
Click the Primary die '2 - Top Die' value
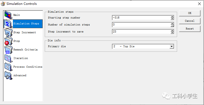(124, 46)
